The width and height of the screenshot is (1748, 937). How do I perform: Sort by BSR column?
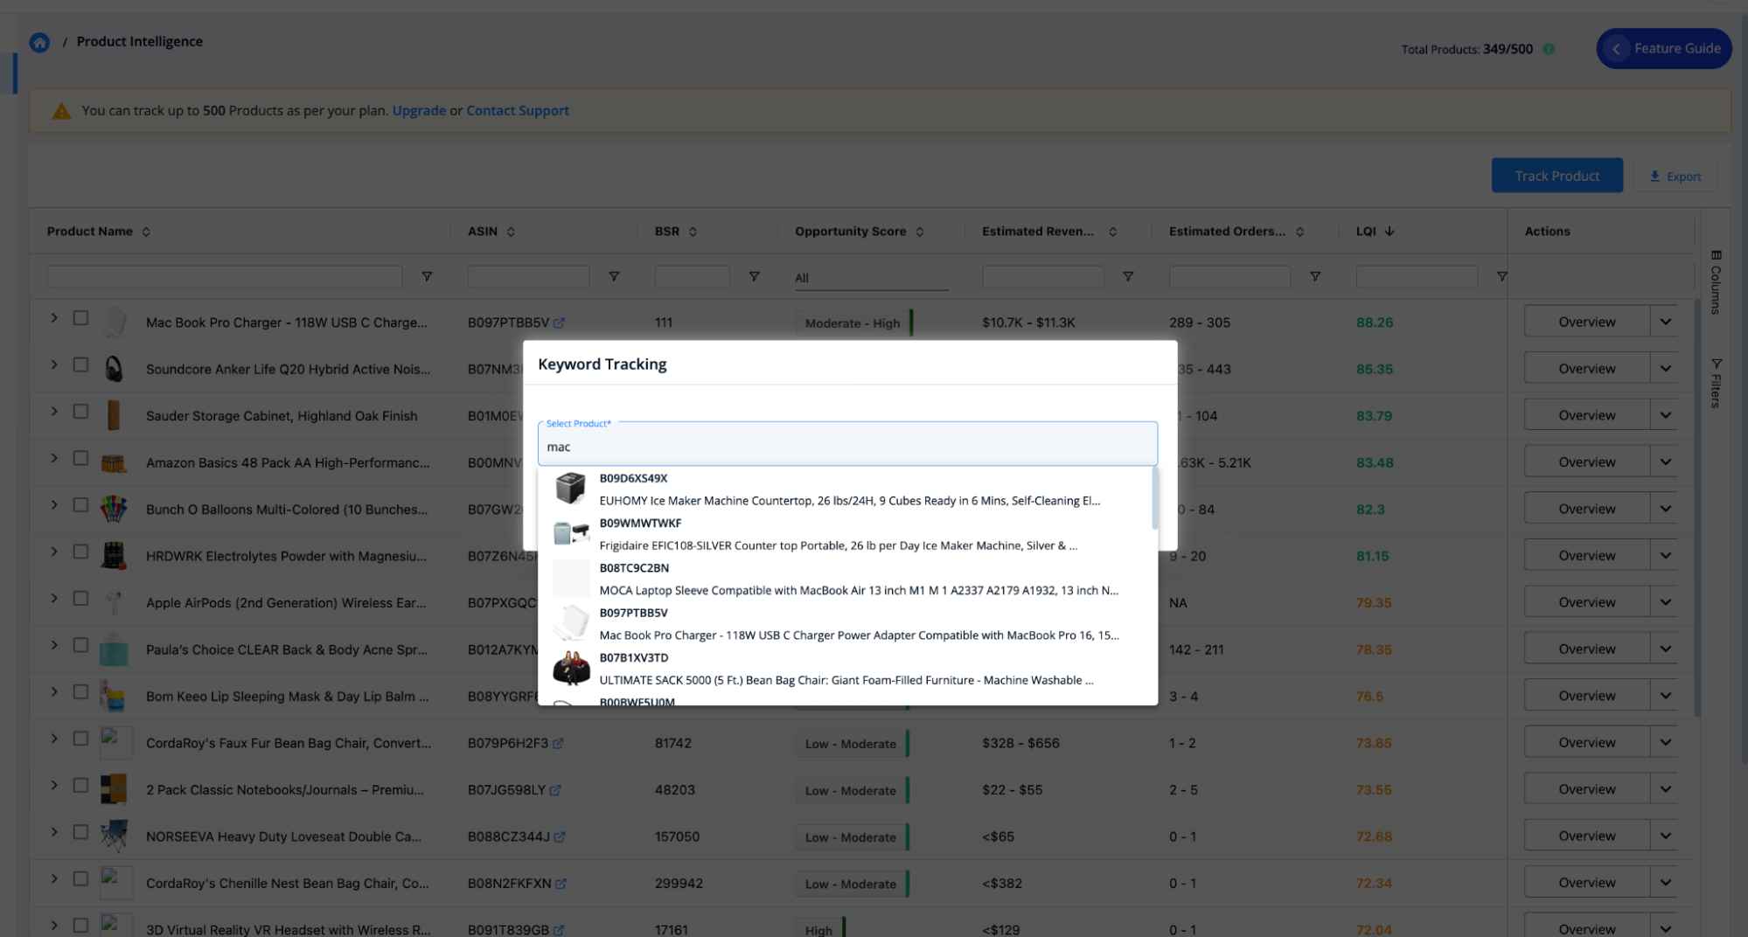[693, 232]
